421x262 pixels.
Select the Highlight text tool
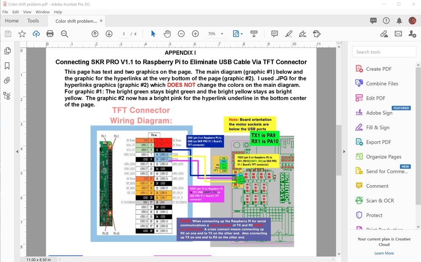[x=289, y=34]
